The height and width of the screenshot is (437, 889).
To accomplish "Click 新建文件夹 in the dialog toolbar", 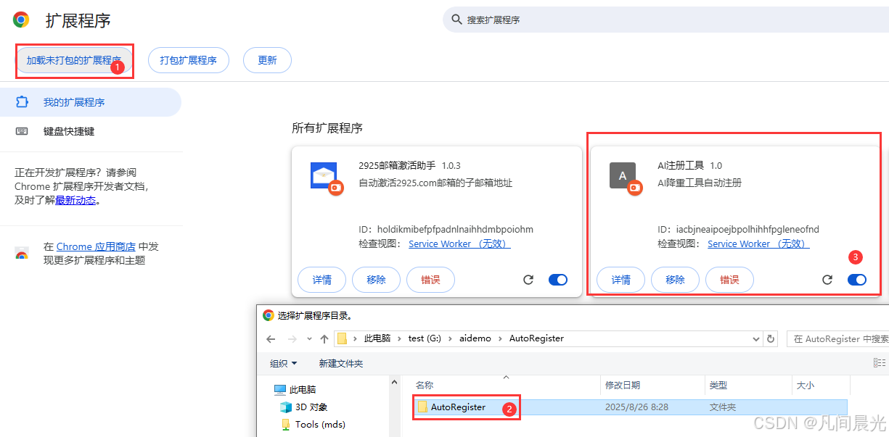I will pos(341,364).
